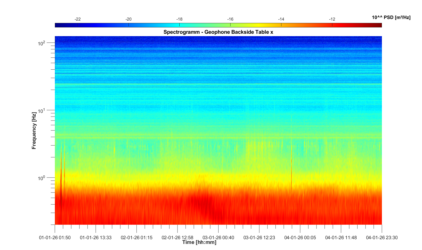
Task: Click the 10² frequency tick label
Action: click(x=42, y=43)
